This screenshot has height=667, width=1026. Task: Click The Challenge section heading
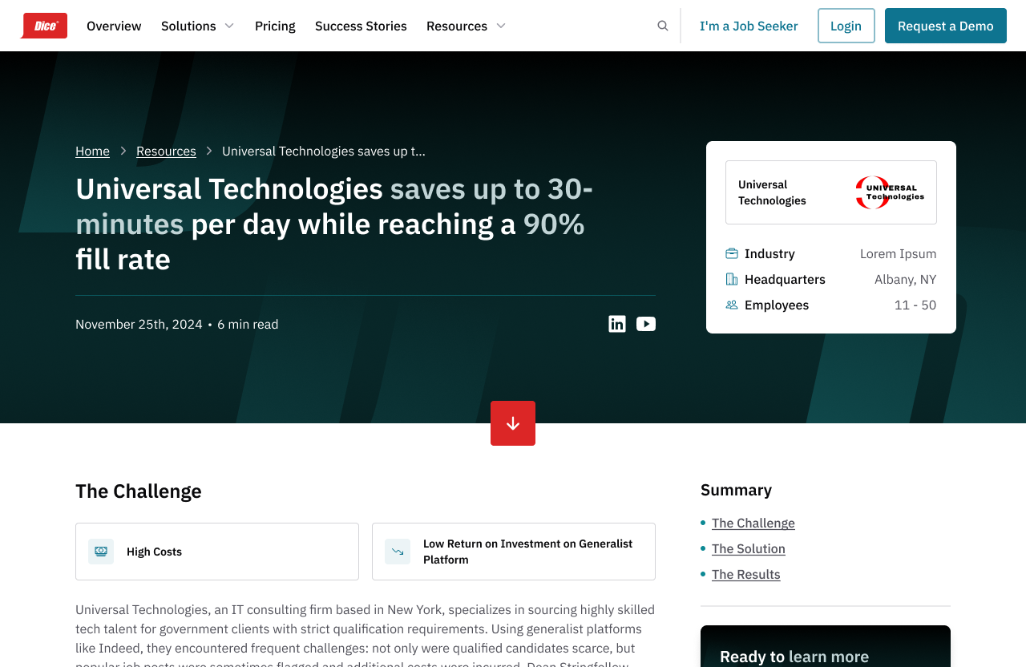click(139, 491)
